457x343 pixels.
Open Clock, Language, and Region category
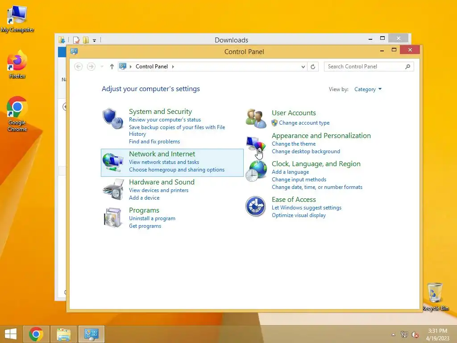point(316,164)
